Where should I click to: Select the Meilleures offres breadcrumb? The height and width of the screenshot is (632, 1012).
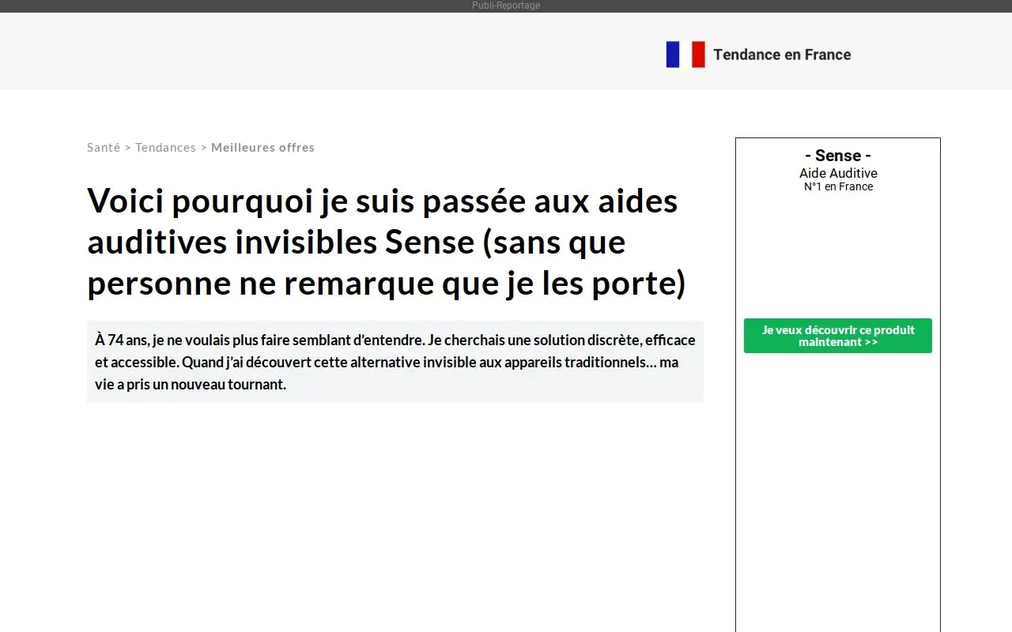(x=262, y=148)
